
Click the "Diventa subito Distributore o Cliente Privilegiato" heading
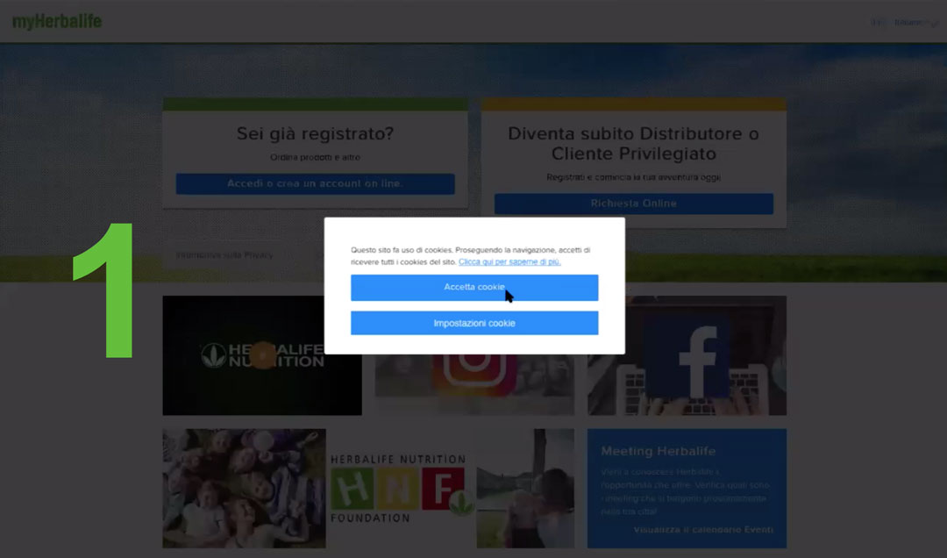pyautogui.click(x=634, y=143)
